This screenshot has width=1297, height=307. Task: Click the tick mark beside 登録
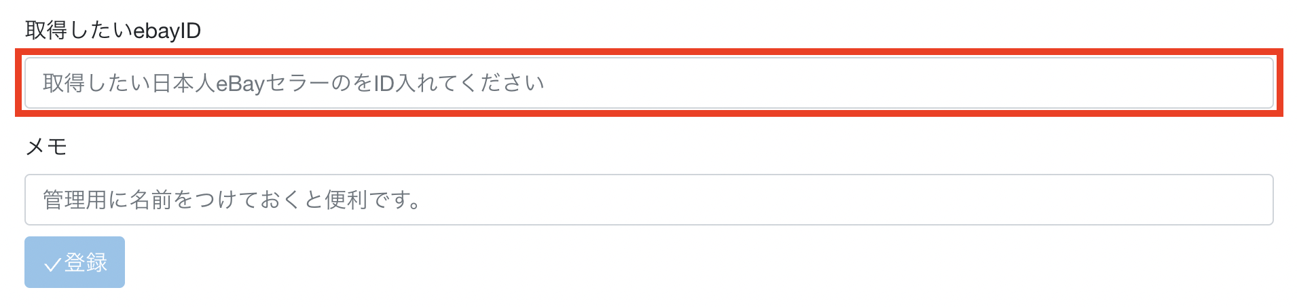click(52, 264)
